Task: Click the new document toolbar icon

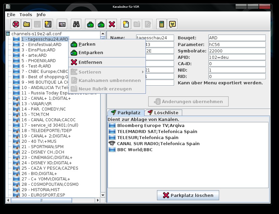Action: point(126,24)
